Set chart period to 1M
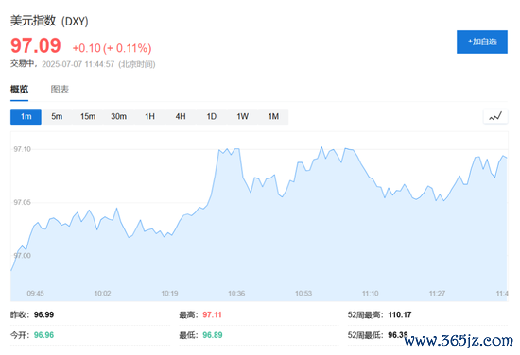This screenshot has height=355, width=520. click(273, 116)
